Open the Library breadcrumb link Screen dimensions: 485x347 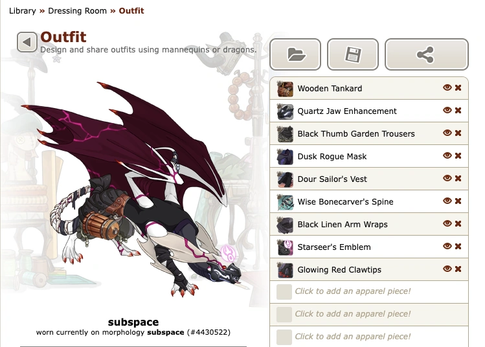23,11
